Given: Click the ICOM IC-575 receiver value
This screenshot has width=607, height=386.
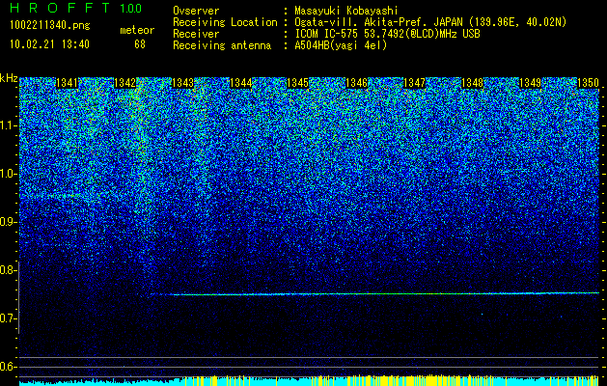Looking at the screenshot, I should coord(388,34).
